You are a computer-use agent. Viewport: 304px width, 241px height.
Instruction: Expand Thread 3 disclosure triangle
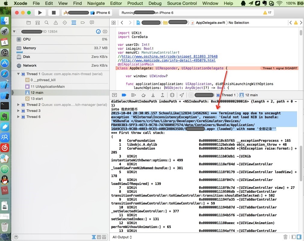point(18,111)
